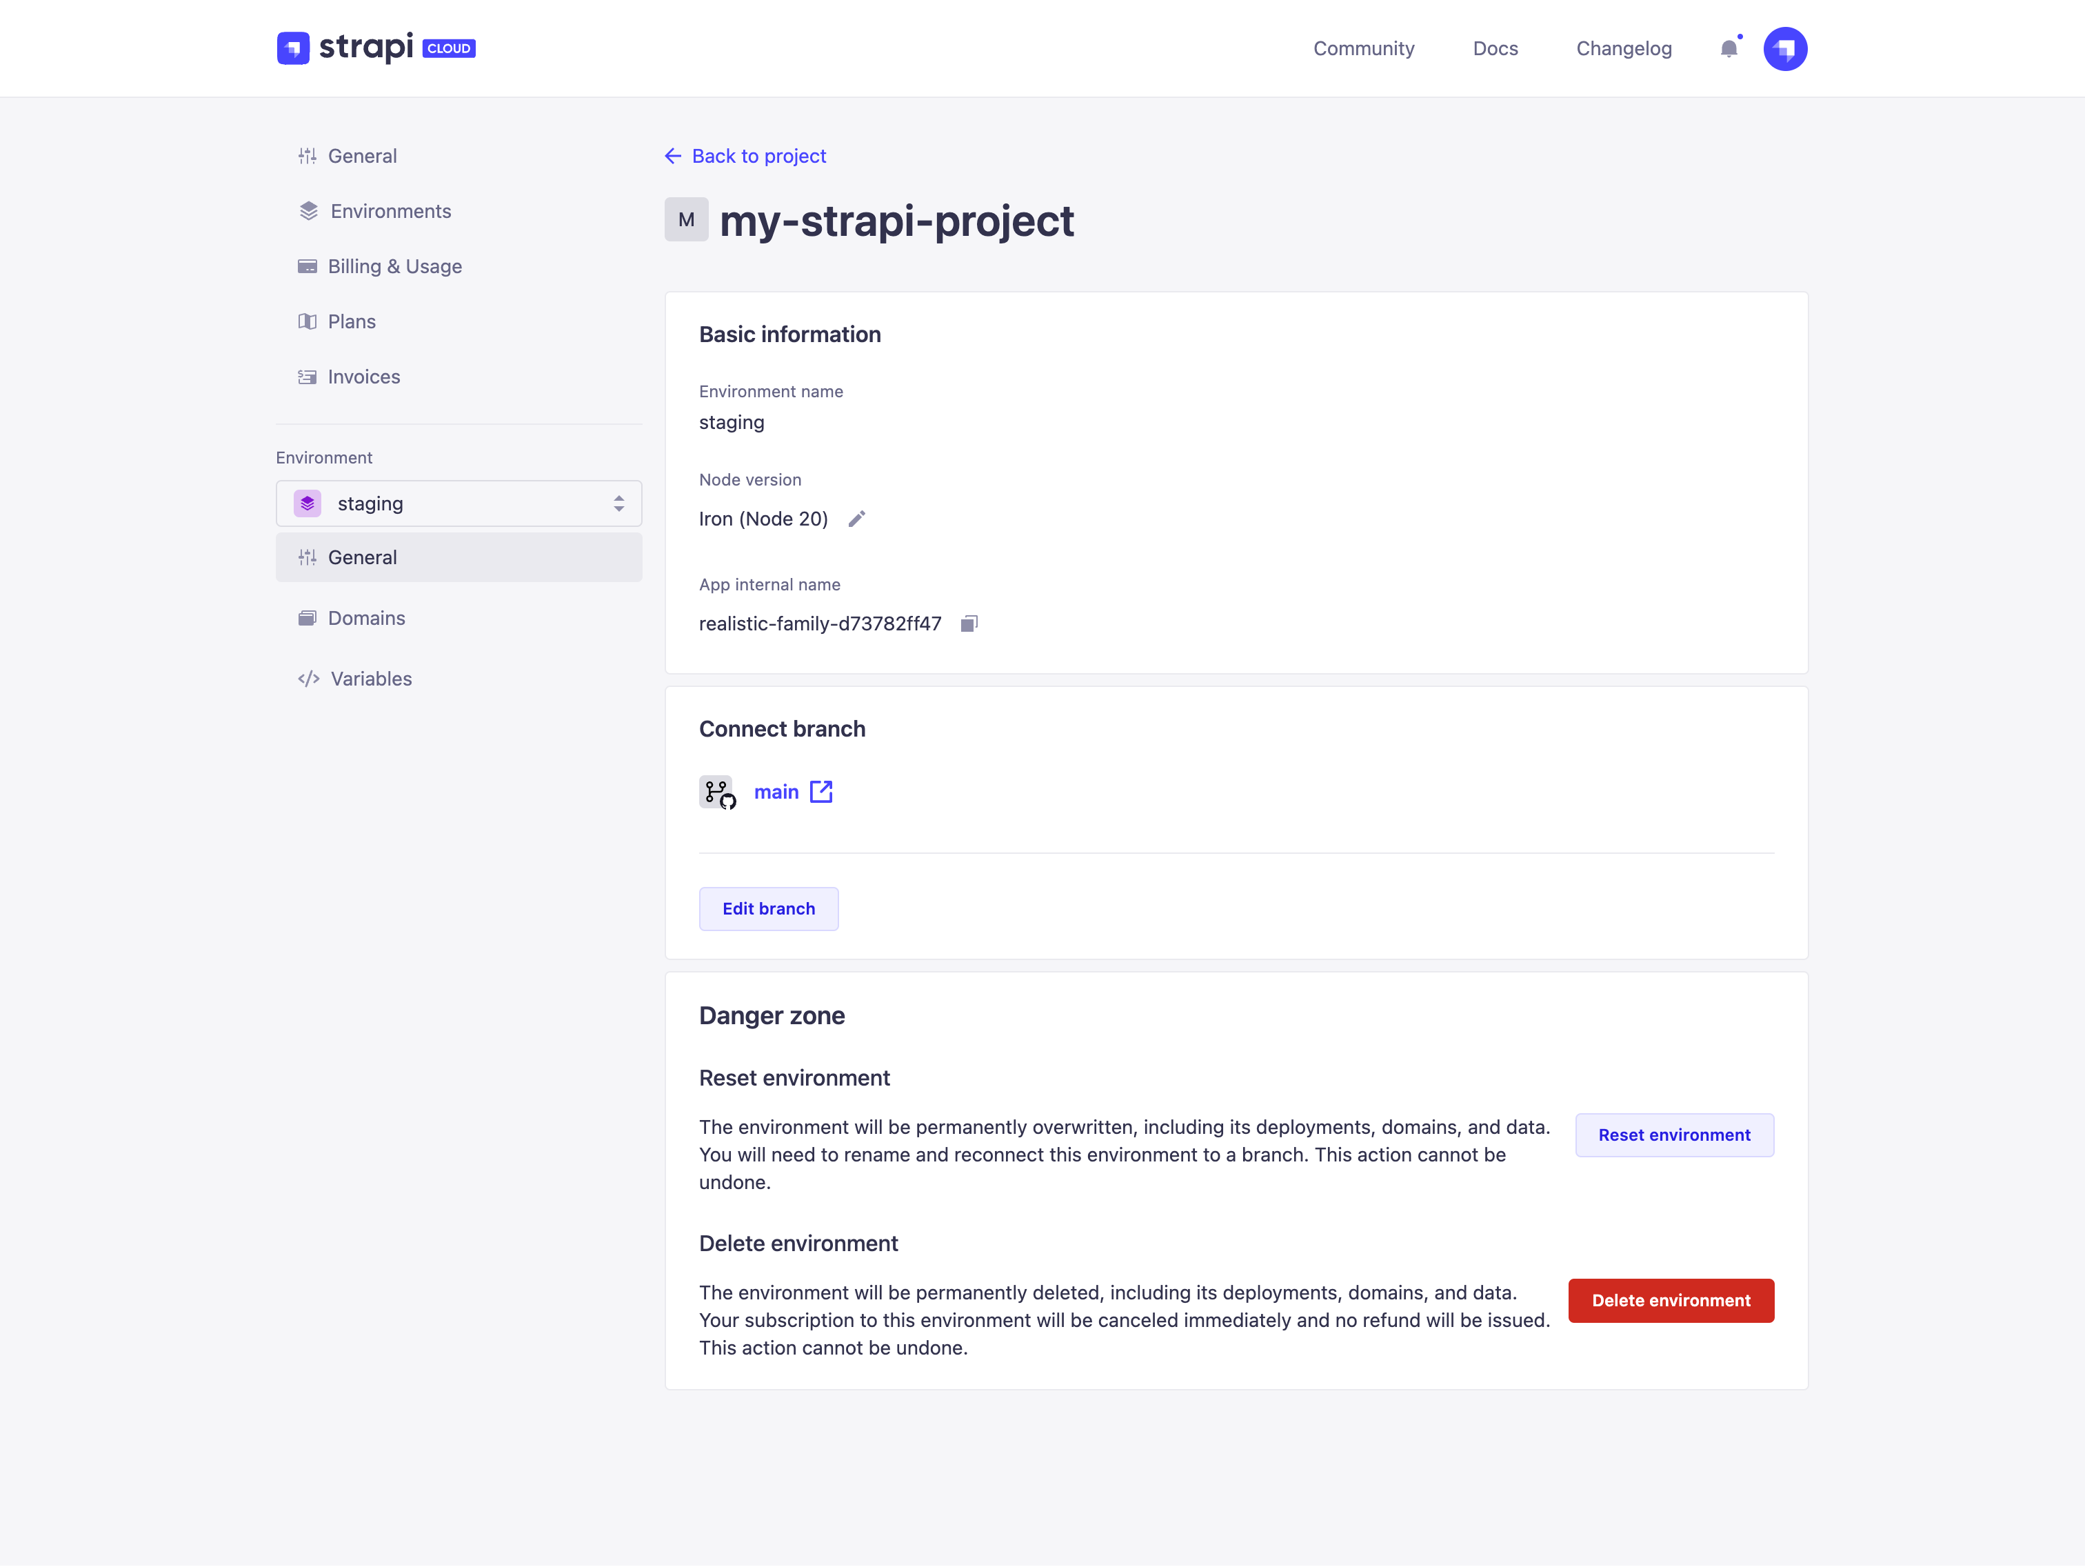Click the Environments layers icon in sidebar

click(308, 210)
